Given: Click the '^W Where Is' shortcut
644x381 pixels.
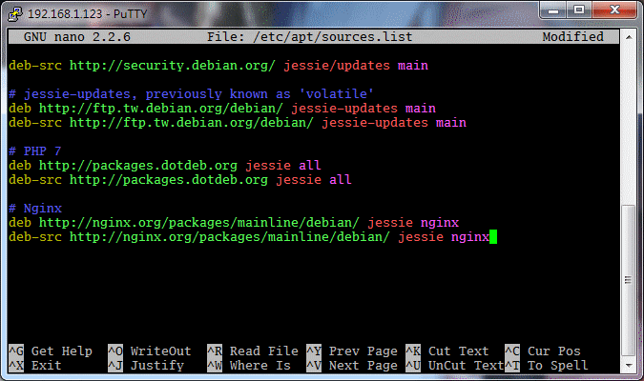Looking at the screenshot, I should 249,366.
